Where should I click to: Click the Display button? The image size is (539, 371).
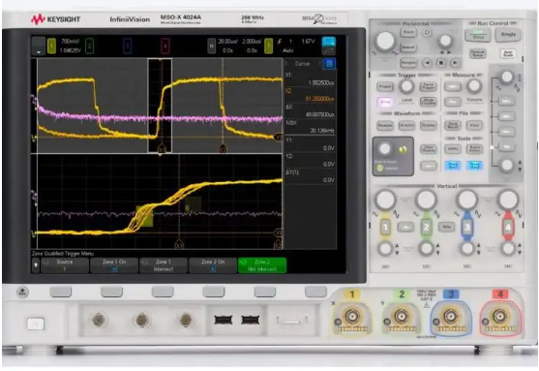point(429,125)
